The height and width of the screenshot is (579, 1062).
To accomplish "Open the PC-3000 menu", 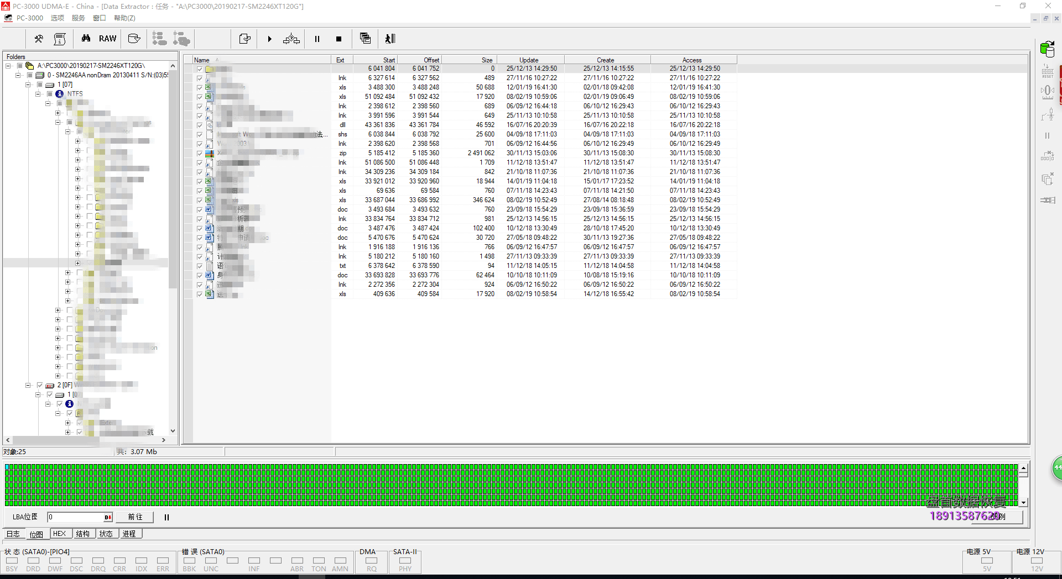I will click(x=30, y=18).
